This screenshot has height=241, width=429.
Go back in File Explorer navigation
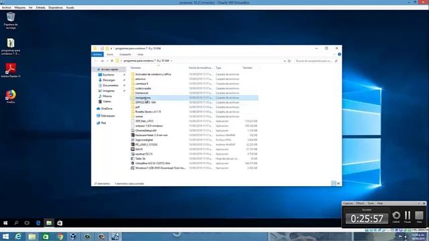[x=97, y=61]
